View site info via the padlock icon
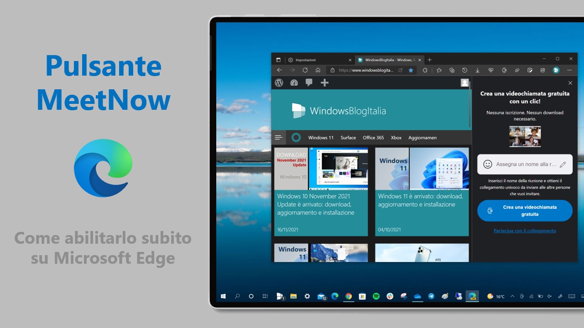 (x=332, y=70)
